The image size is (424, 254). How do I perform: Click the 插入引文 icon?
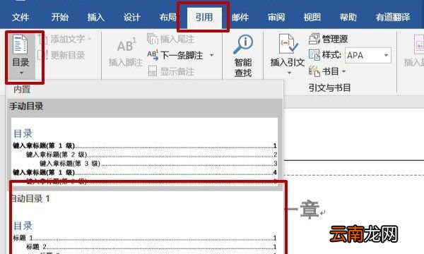pos(288,44)
